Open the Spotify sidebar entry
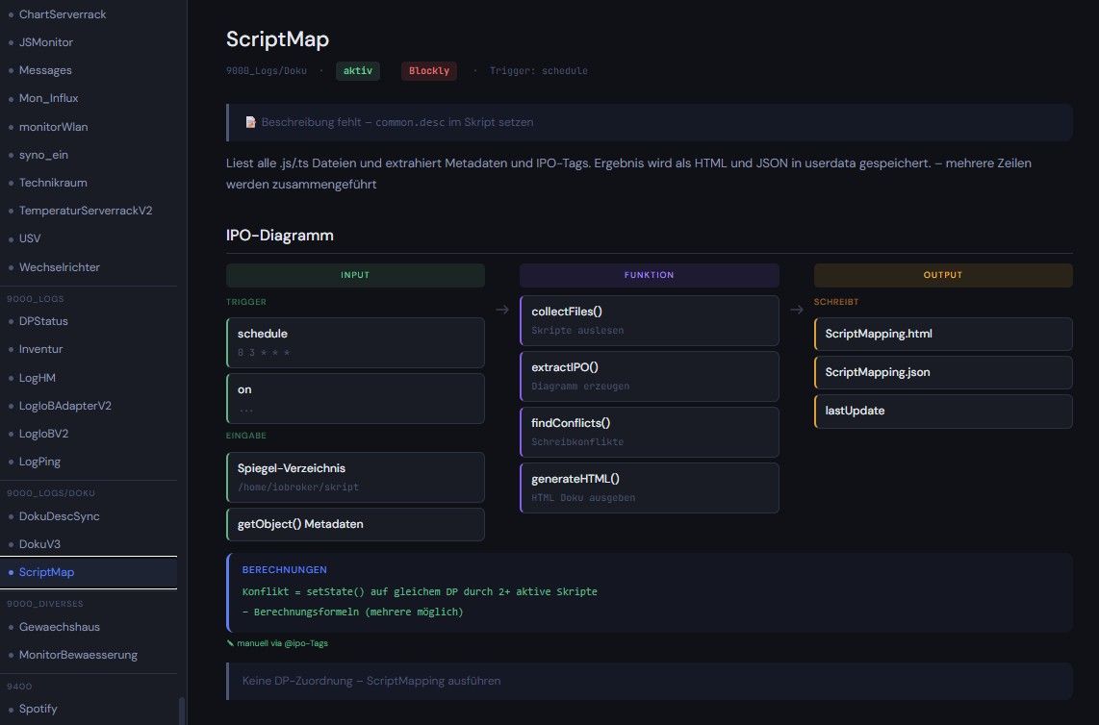 pos(38,709)
